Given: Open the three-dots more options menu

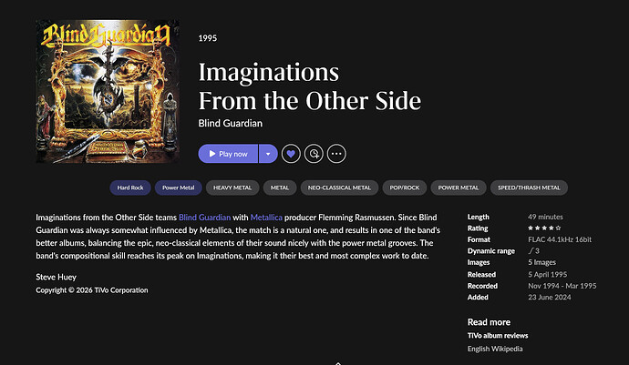Looking at the screenshot, I should point(336,154).
